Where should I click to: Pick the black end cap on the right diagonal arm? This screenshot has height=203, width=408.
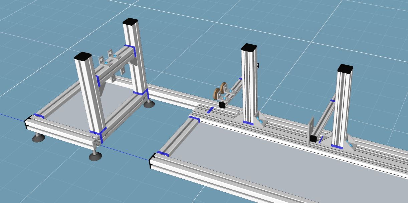(x=313, y=139)
